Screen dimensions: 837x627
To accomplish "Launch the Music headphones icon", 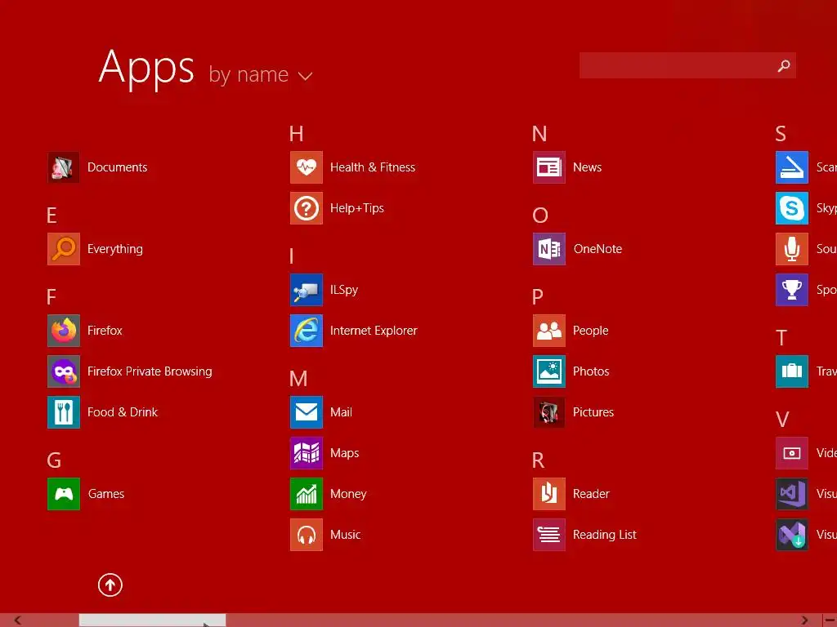I will click(307, 535).
